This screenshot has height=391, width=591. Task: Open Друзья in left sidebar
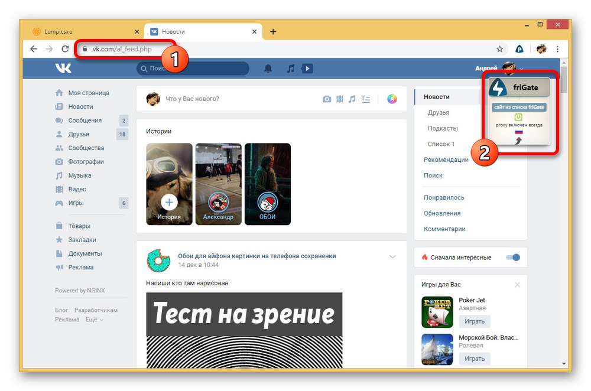coord(79,134)
